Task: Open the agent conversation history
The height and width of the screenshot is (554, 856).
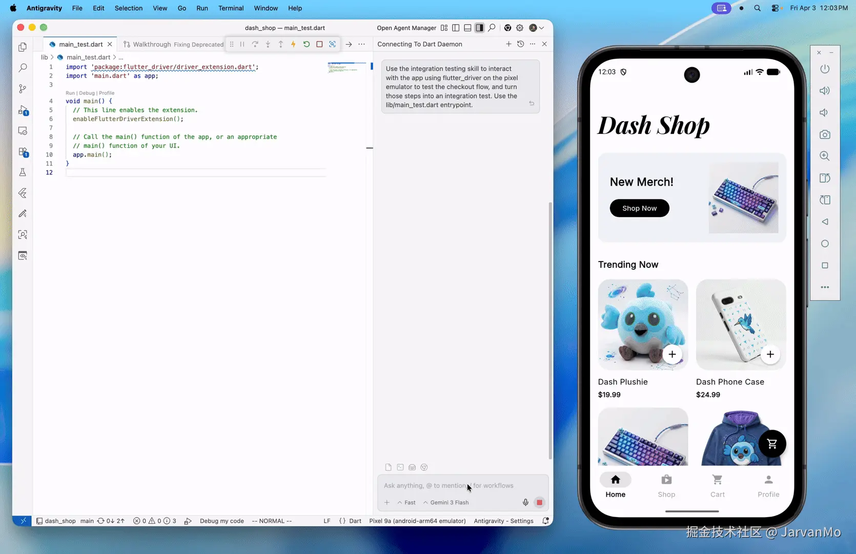Action: point(520,44)
